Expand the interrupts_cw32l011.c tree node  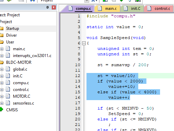(2, 56)
